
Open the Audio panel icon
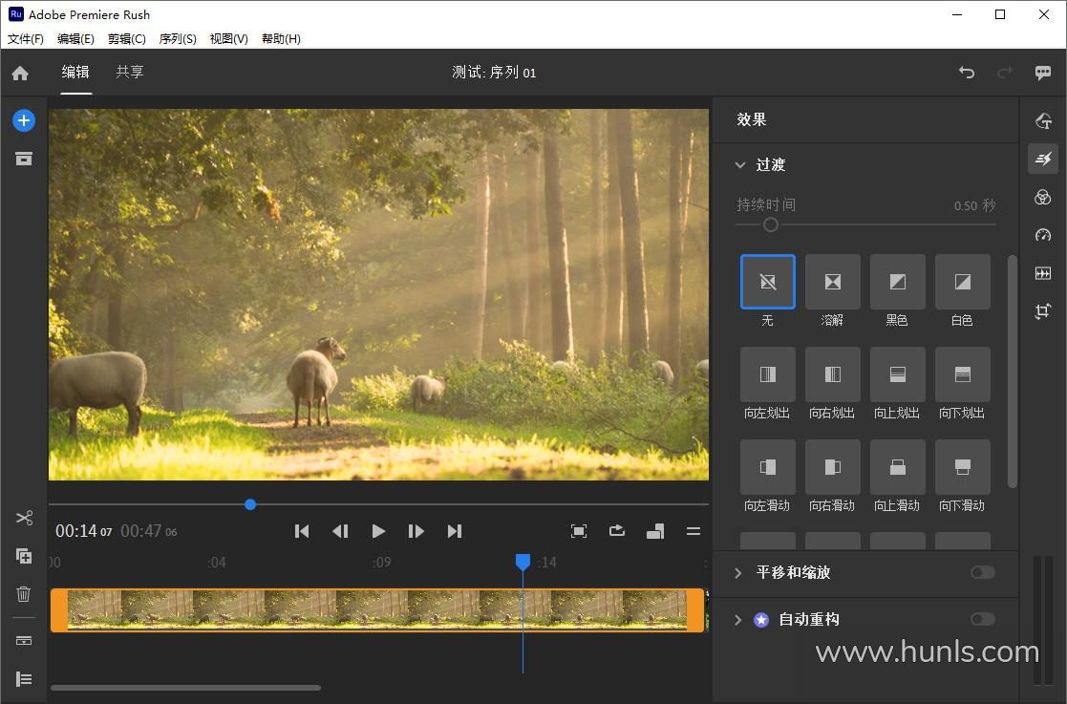pos(1043,273)
